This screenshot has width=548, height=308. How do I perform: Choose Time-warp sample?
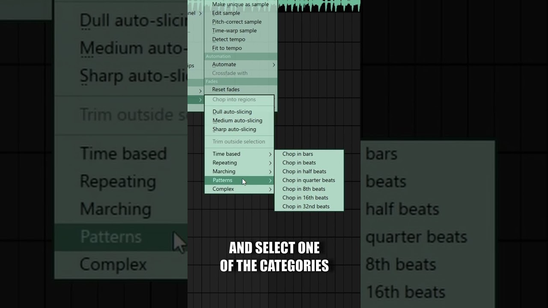(241, 31)
